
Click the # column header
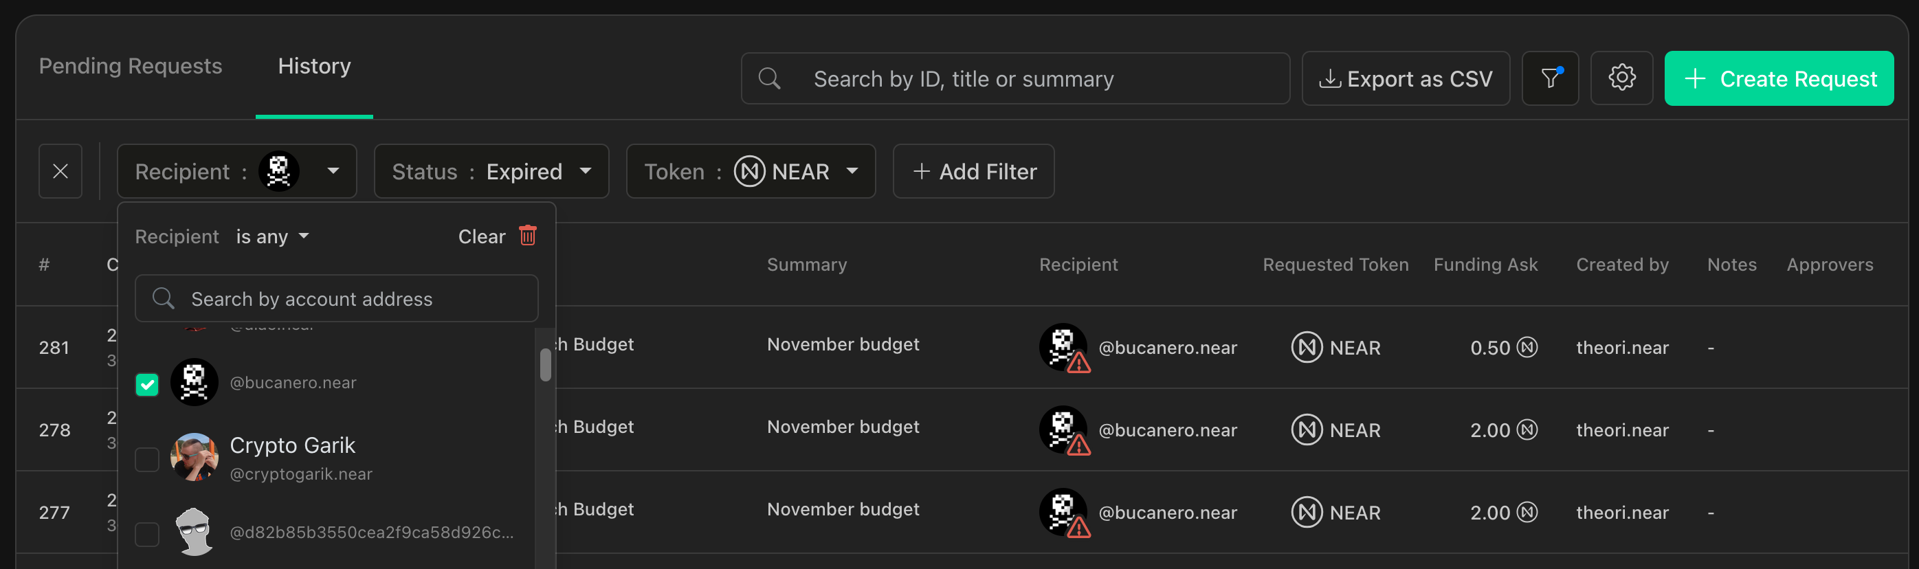44,265
